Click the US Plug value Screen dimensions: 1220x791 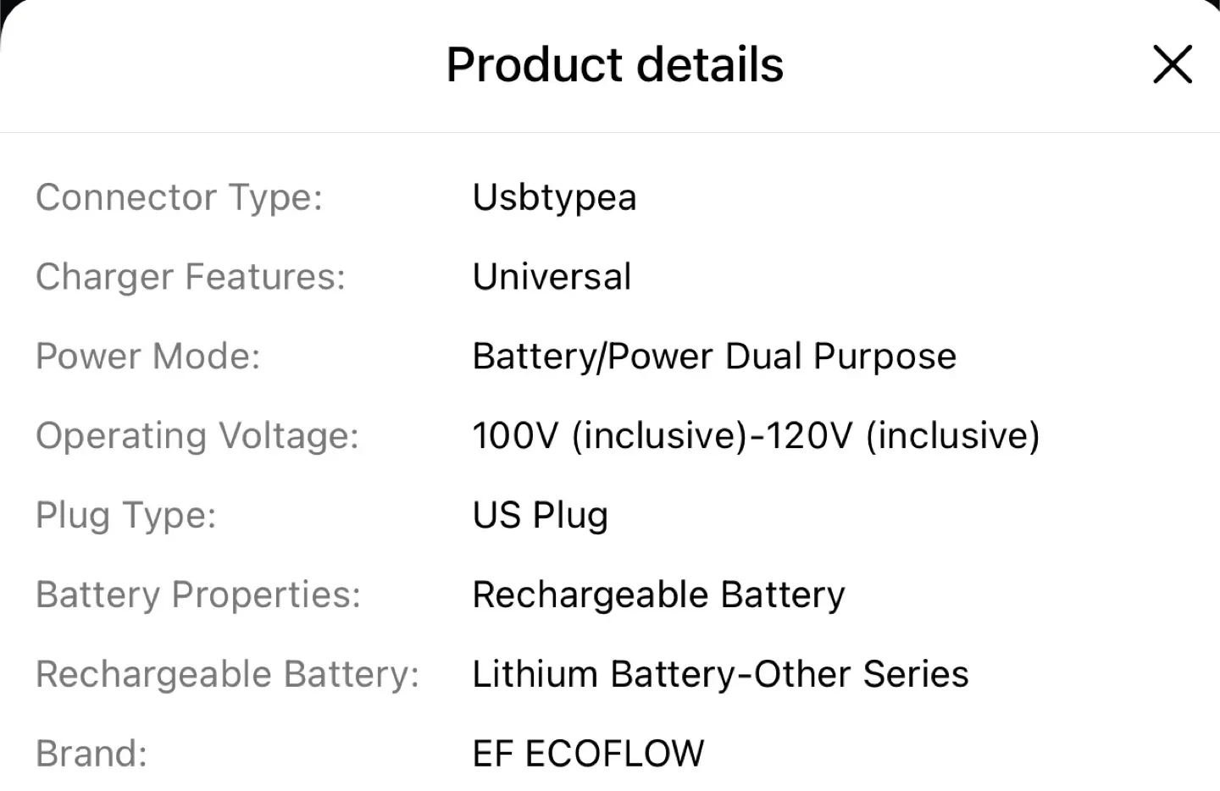pos(541,515)
